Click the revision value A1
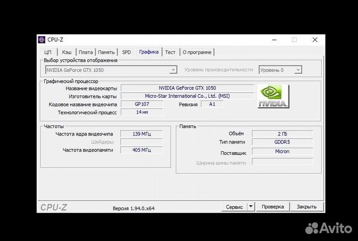This screenshot has height=241, width=358. coord(212,104)
